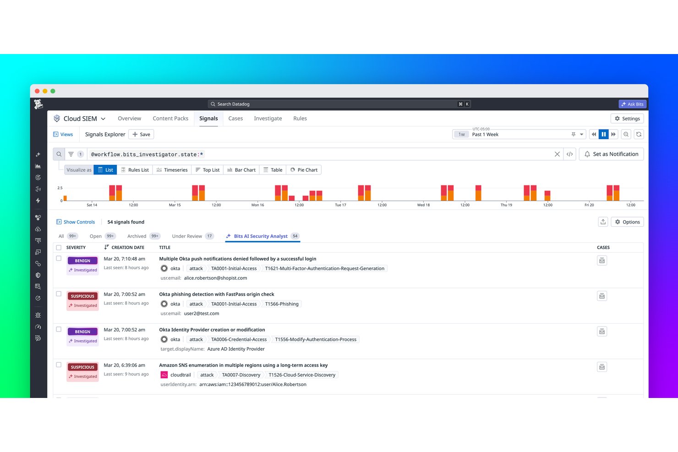Expand the Views side panel

(63, 134)
